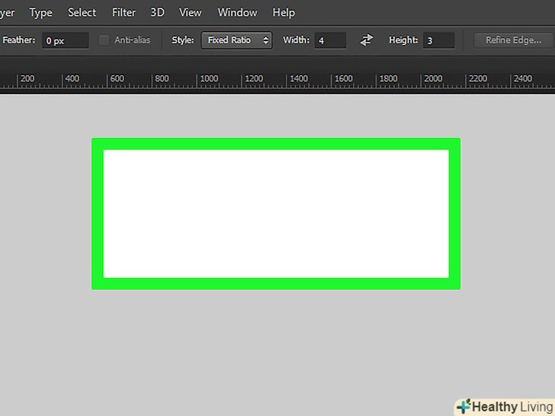Open the Type menu

[x=40, y=12]
